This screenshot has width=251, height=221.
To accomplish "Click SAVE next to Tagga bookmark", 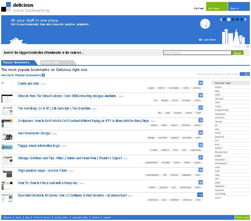I will (65, 146).
